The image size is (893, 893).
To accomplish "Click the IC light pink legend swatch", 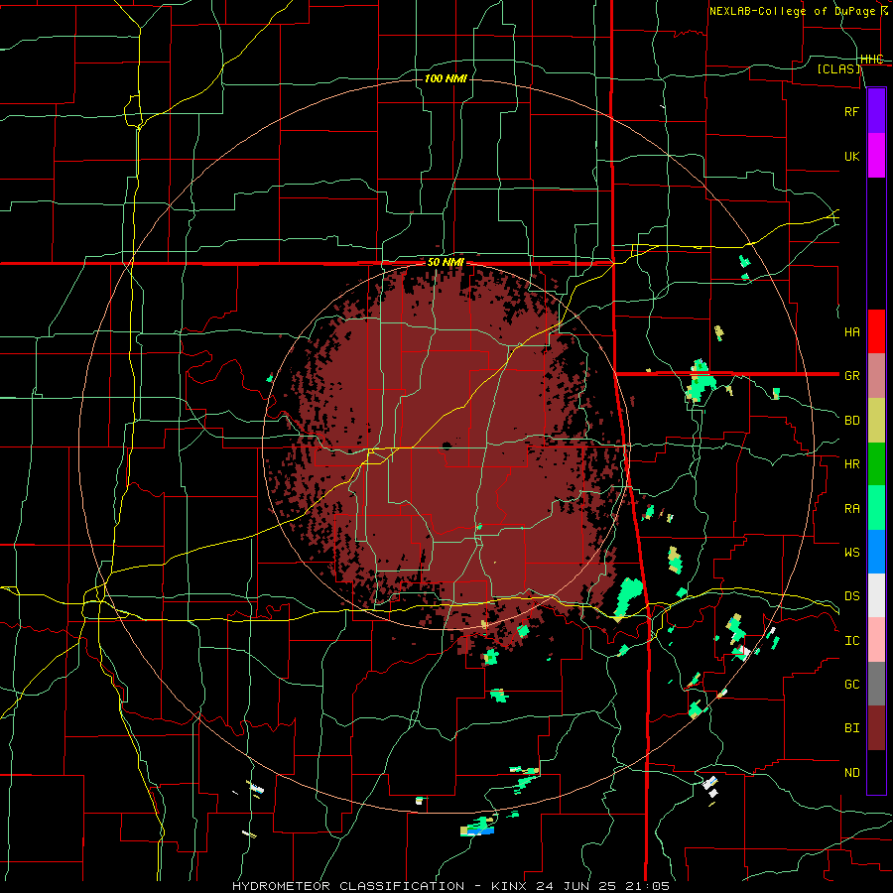I will coord(876,640).
